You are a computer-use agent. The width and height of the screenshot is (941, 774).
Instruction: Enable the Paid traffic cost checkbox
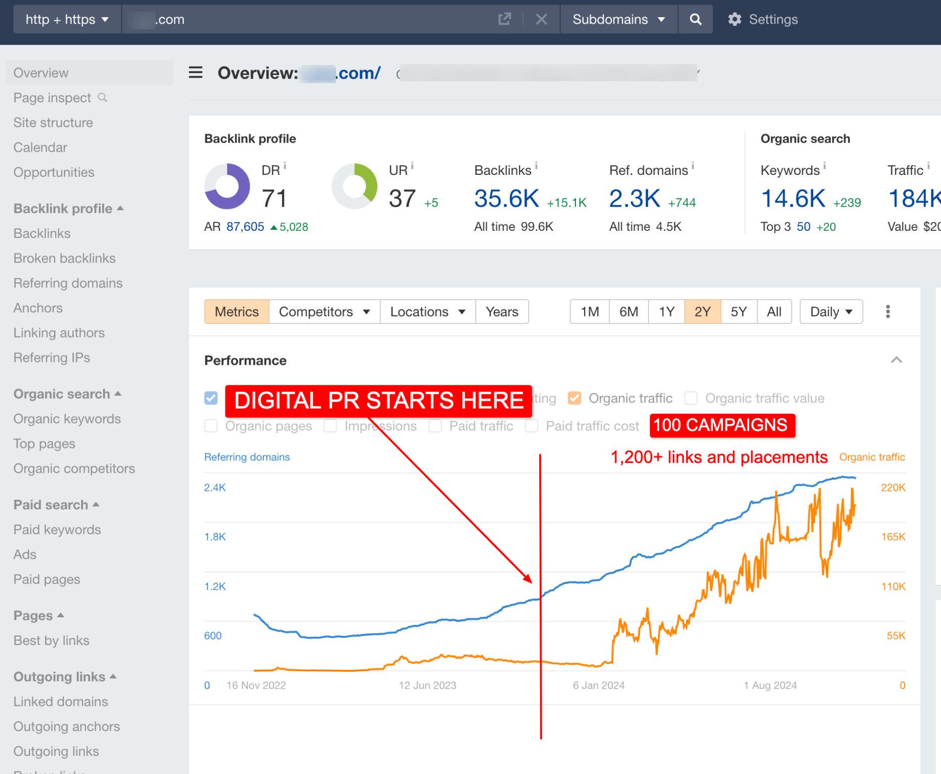(532, 426)
